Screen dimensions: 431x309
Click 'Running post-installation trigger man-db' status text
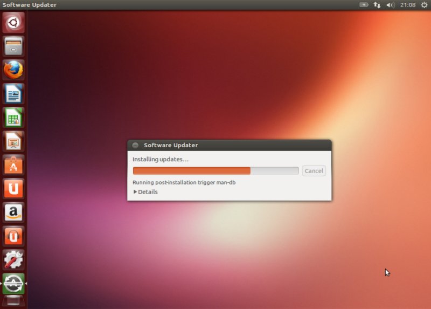(x=184, y=182)
